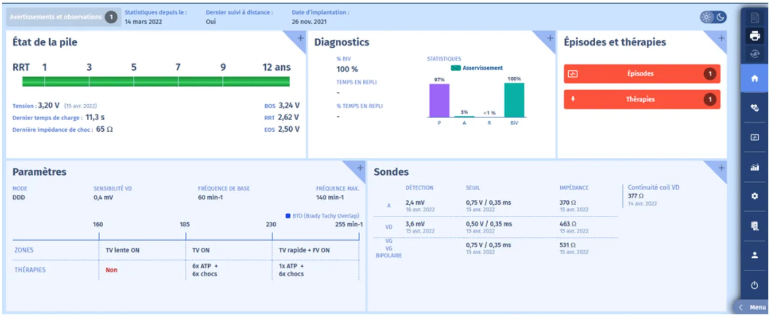The width and height of the screenshot is (771, 317).
Task: Click the re-interrogate refresh icon in sidebar
Action: pyautogui.click(x=755, y=53)
